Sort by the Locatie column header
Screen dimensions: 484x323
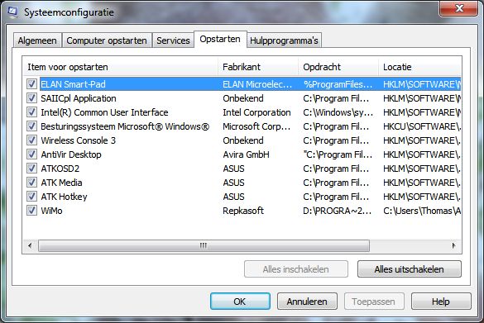pos(419,67)
